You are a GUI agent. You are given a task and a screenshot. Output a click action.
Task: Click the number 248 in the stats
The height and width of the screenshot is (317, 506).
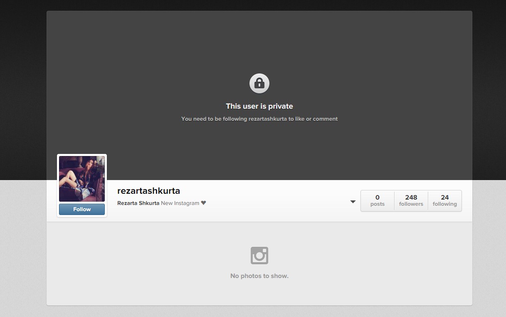pos(411,197)
